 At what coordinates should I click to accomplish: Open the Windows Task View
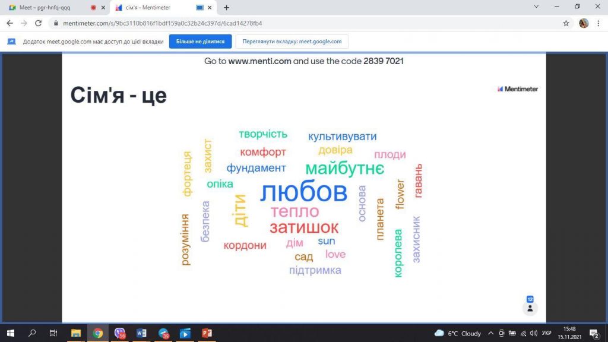point(53,333)
